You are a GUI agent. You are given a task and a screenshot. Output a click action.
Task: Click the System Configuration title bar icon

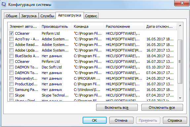point(4,5)
